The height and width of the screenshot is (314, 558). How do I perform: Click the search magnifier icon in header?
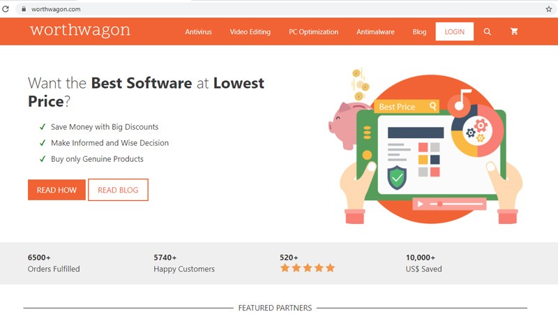click(x=487, y=32)
